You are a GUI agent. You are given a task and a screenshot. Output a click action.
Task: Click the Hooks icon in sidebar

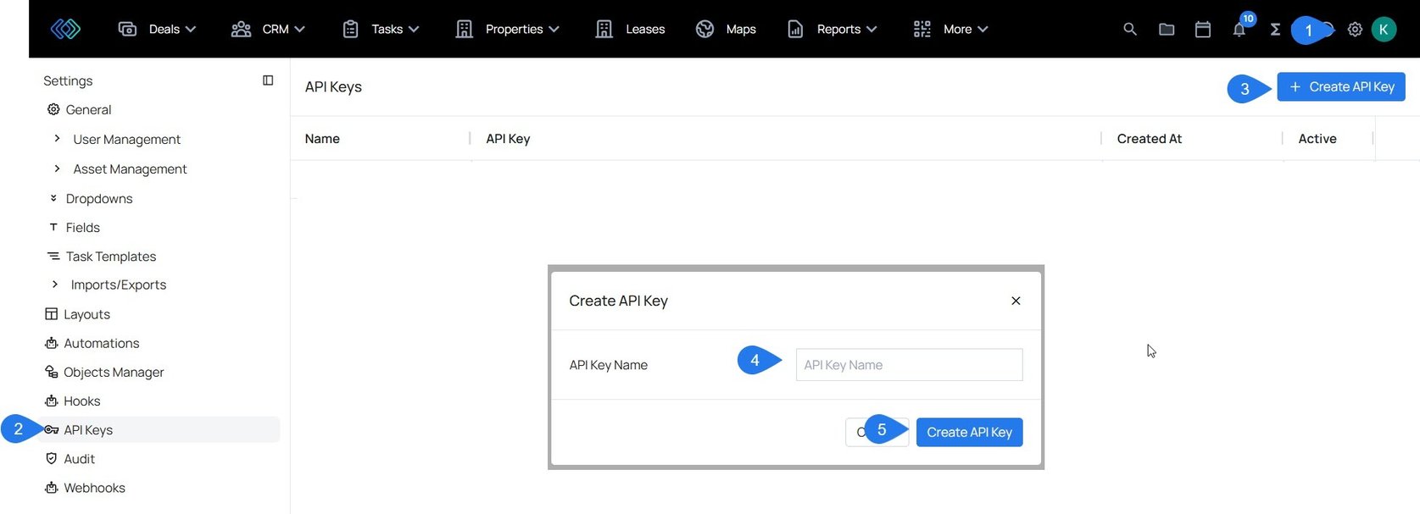(x=51, y=401)
